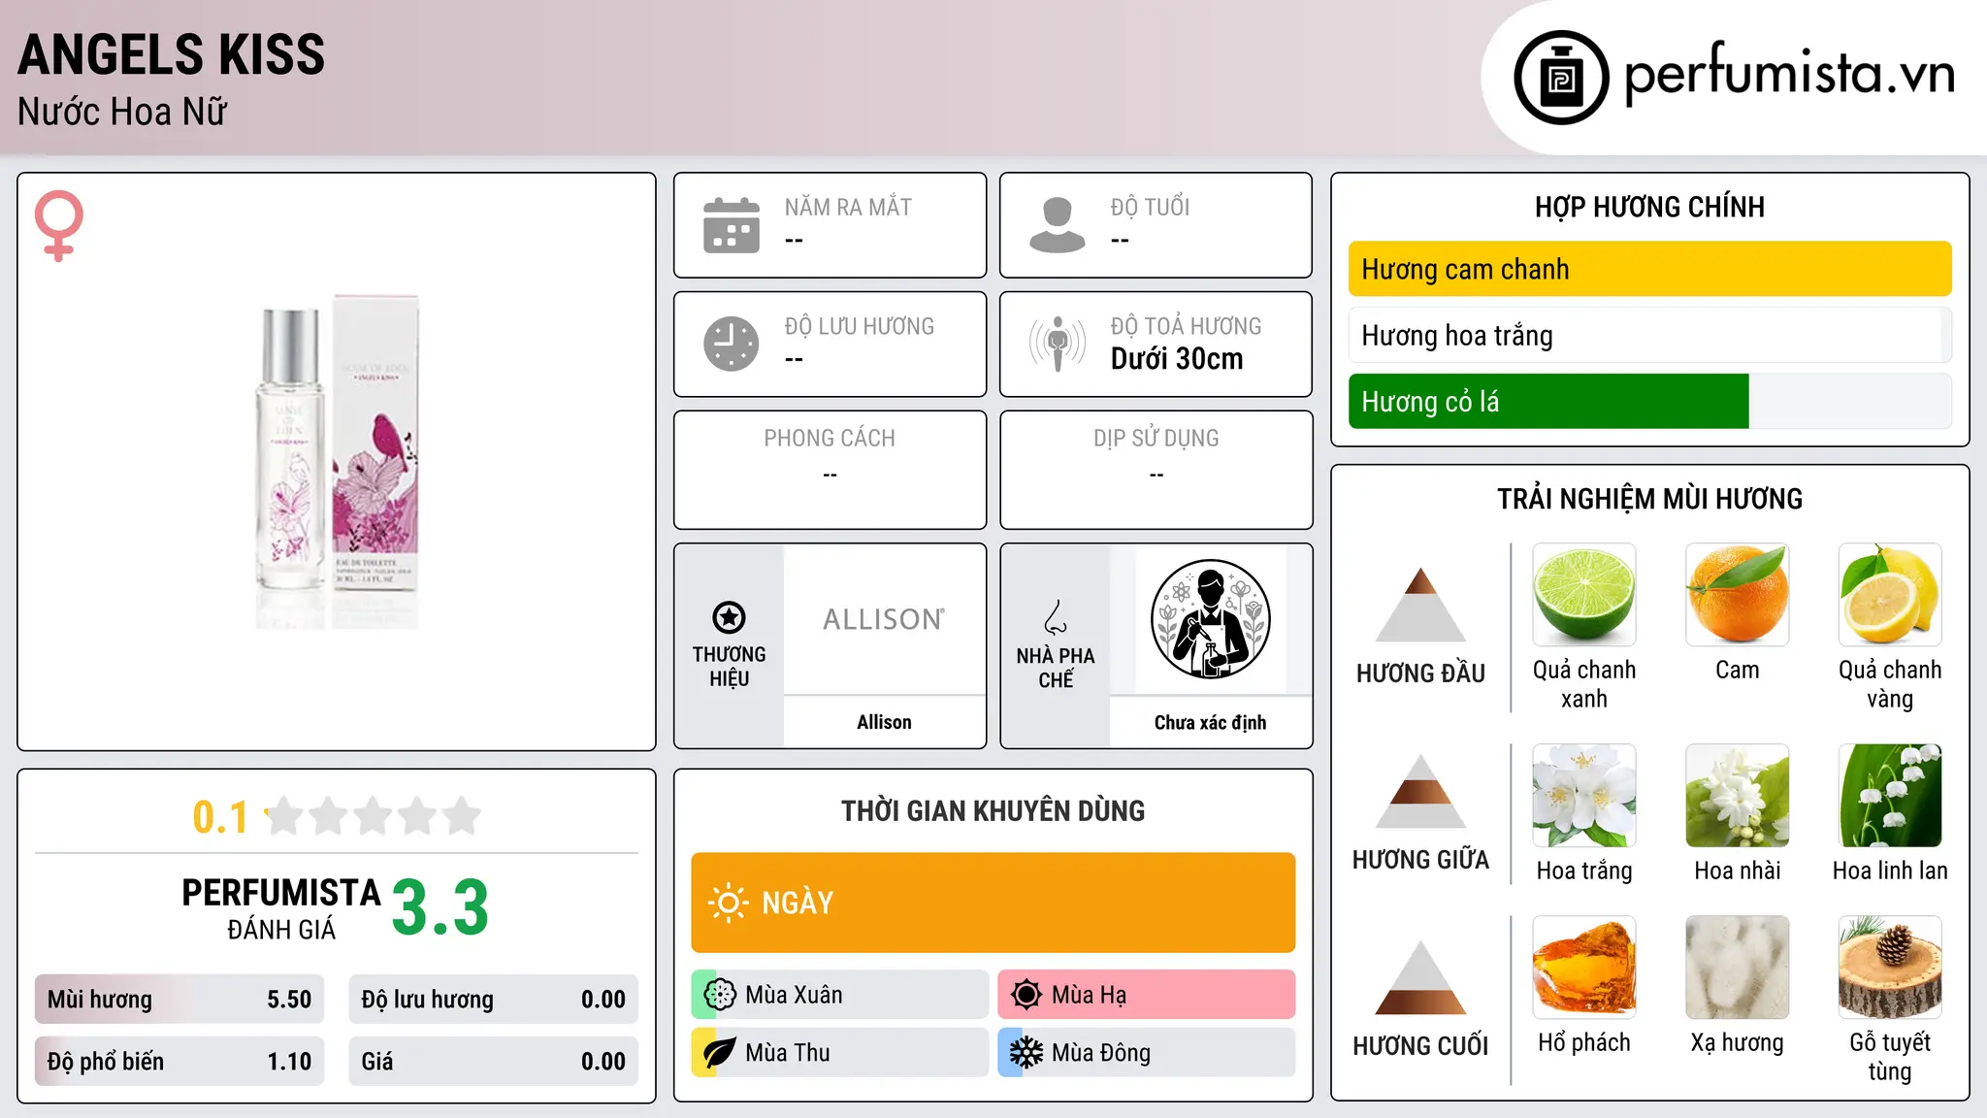Click the Mùi hương 5.50 score row
Screen dimensions: 1987x1118
pos(179,1000)
